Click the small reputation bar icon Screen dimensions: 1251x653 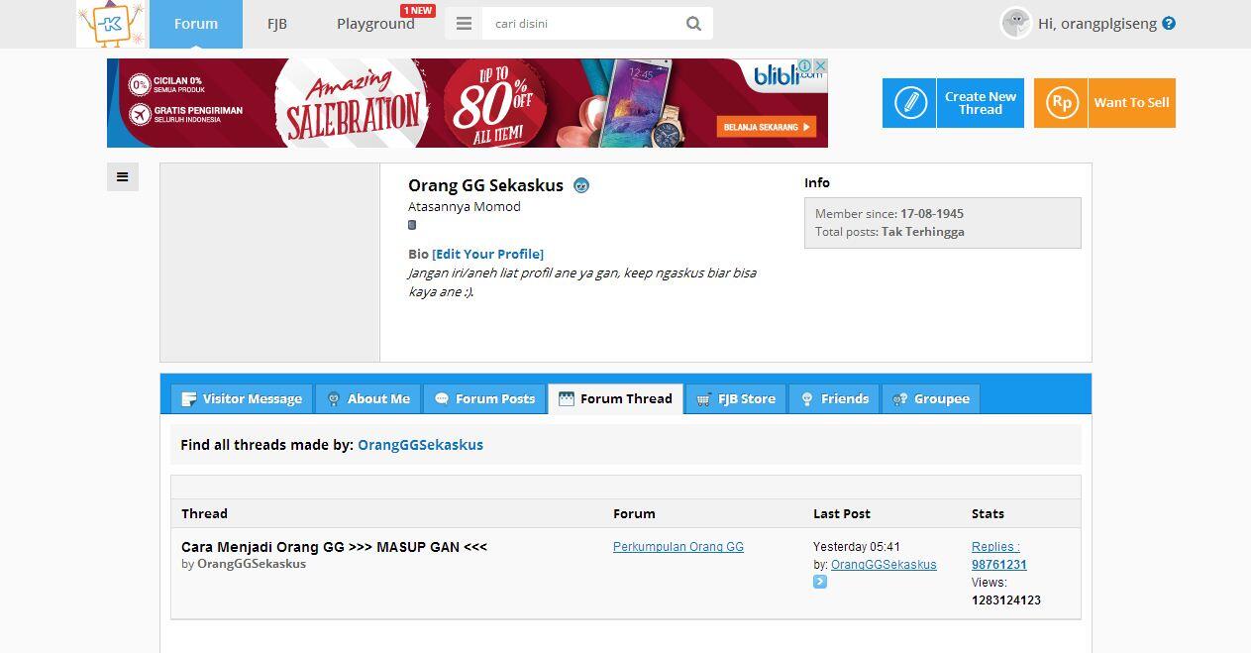point(412,225)
